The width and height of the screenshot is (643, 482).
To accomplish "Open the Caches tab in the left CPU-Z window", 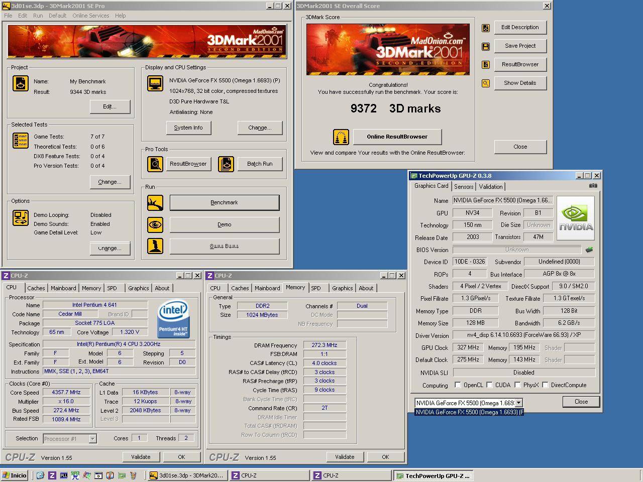I will [36, 288].
